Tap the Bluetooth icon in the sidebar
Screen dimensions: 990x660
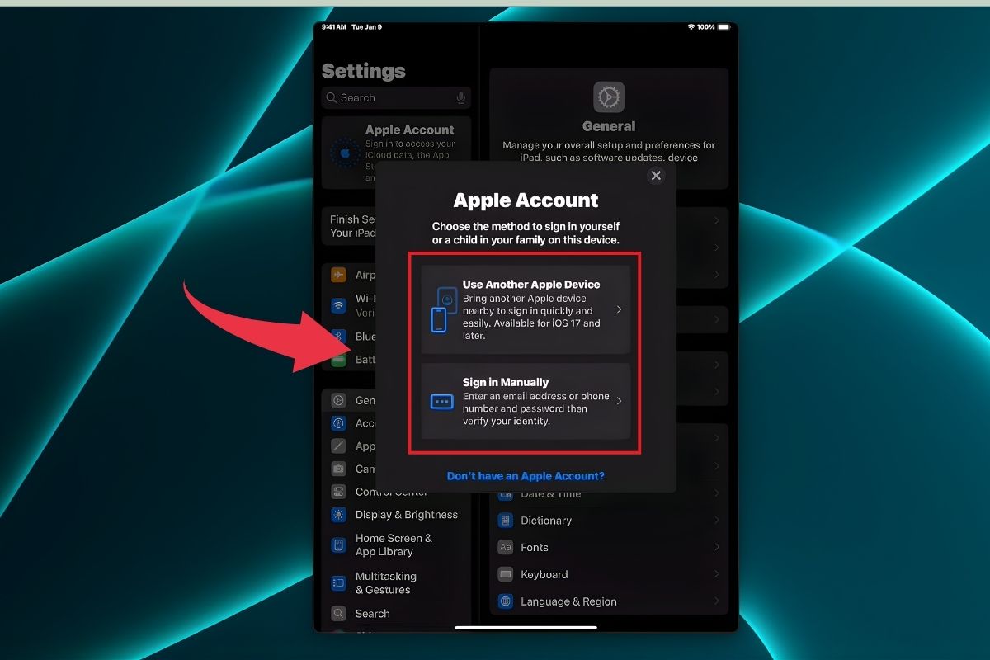(x=338, y=337)
